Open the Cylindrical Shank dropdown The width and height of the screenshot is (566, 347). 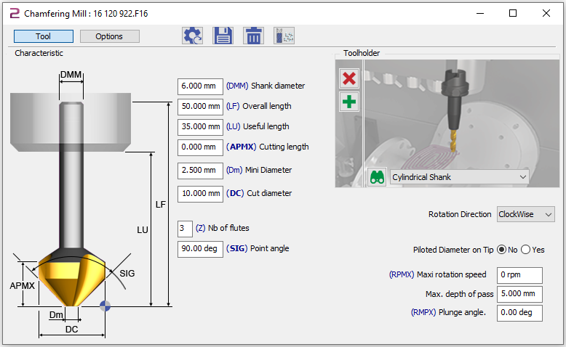click(x=459, y=177)
